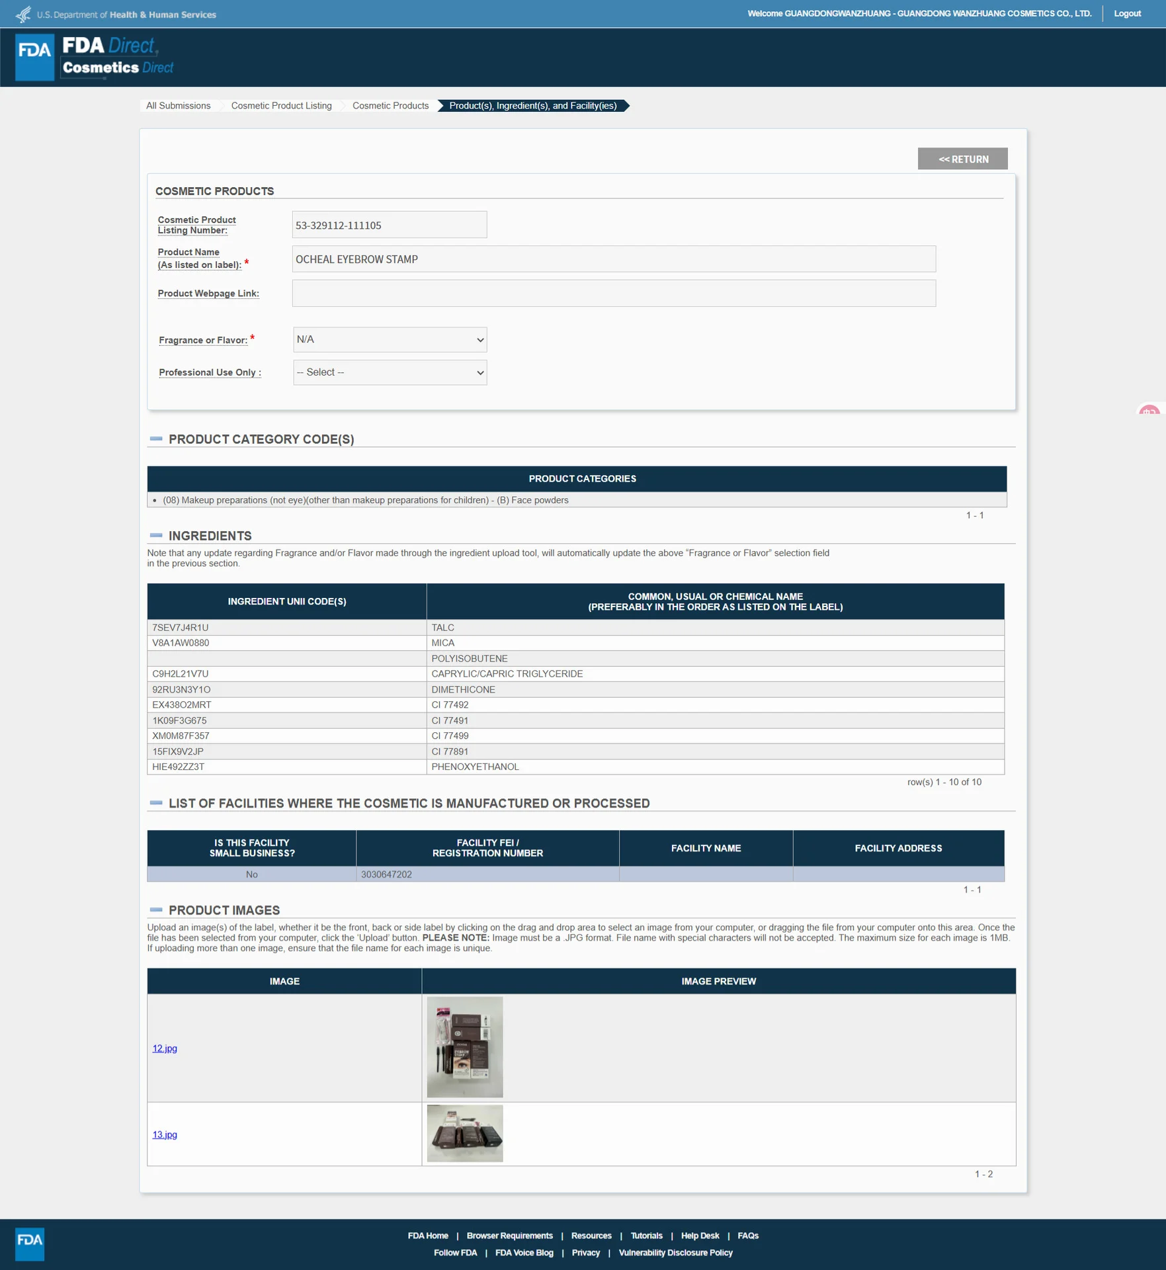Click the 13.jpg image preview thumbnail
Screen dimensions: 1166x1270
465,1133
